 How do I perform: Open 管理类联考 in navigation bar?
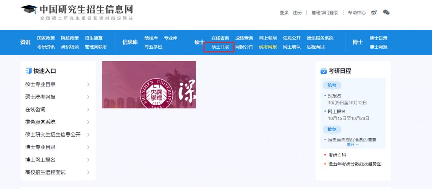pos(96,47)
